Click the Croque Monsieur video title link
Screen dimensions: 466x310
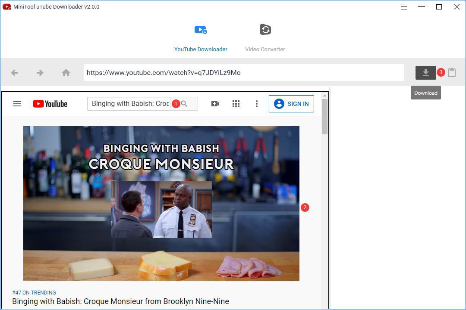pos(121,301)
